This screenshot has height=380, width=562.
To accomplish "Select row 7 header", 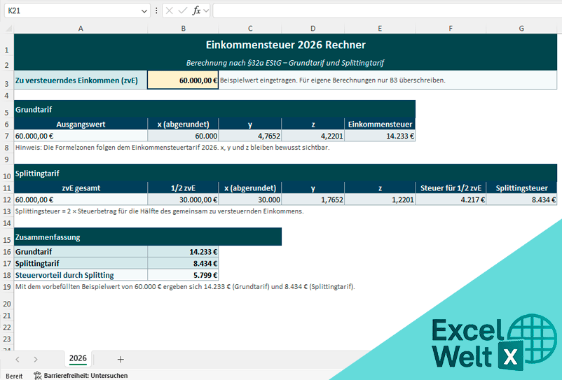I will coord(7,136).
